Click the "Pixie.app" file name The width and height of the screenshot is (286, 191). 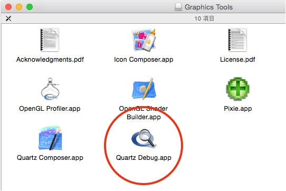point(238,109)
